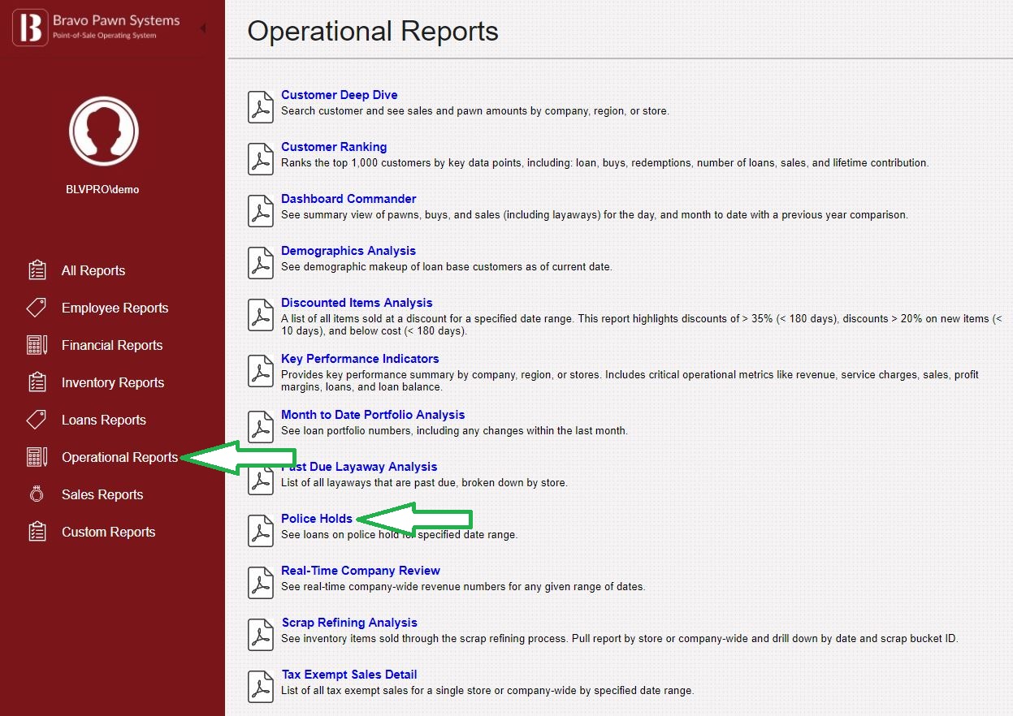This screenshot has width=1013, height=716.
Task: Click the Loans Reports tag icon
Action: click(37, 420)
